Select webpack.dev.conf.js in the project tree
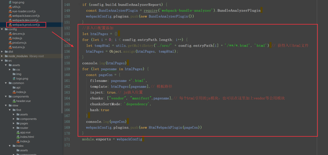 (x=25, y=20)
